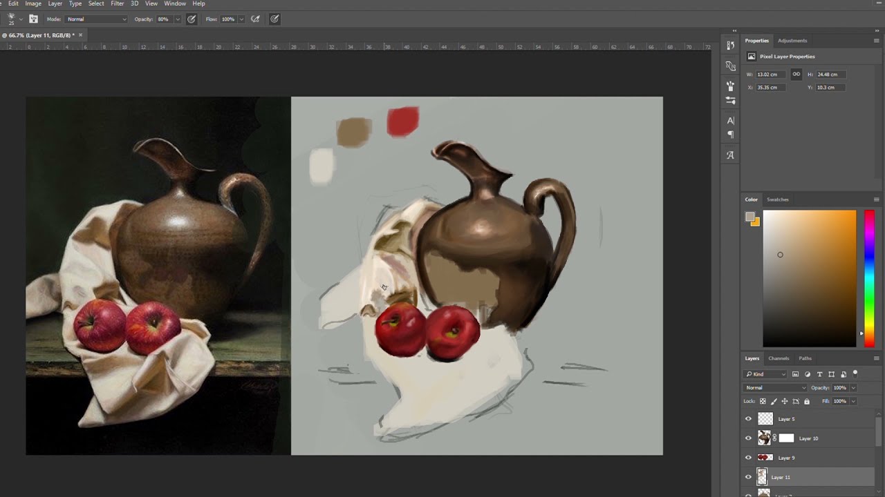Hide Layer 5 visibility eye
This screenshot has height=497, width=885.
(748, 419)
